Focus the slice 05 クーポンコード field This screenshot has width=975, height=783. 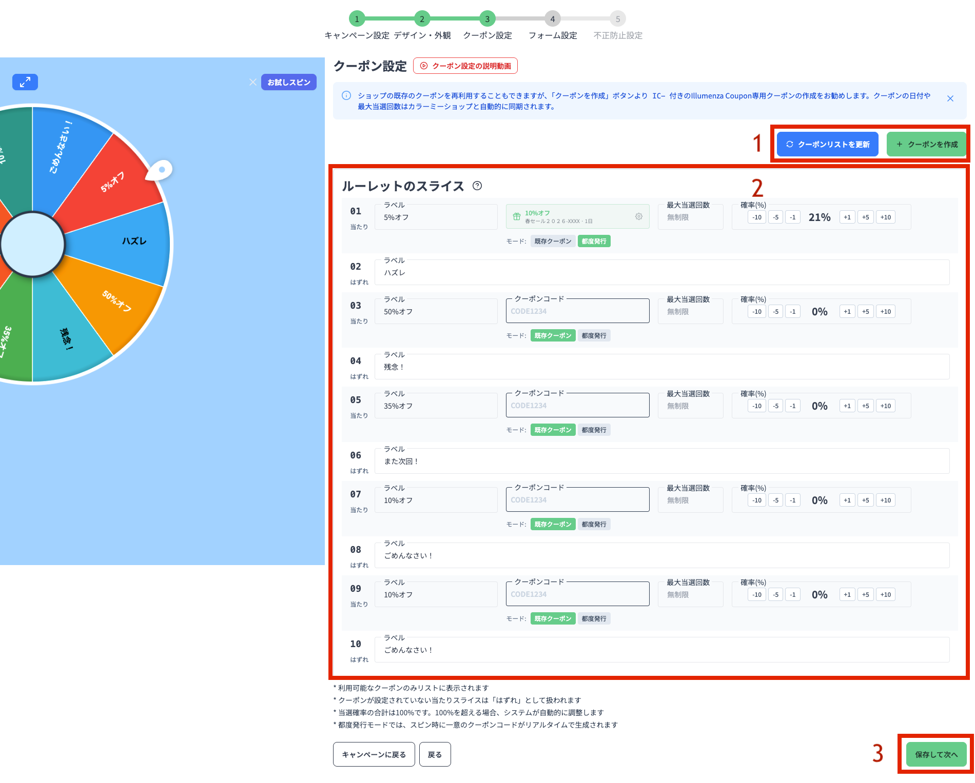(577, 406)
